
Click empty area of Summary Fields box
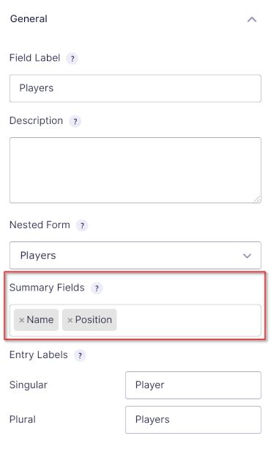[x=188, y=321]
